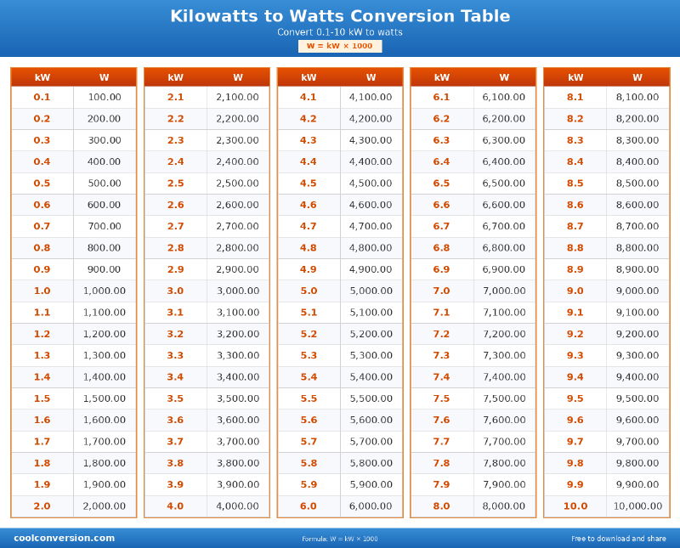Click the 9,200.00 watts value

coord(637,334)
